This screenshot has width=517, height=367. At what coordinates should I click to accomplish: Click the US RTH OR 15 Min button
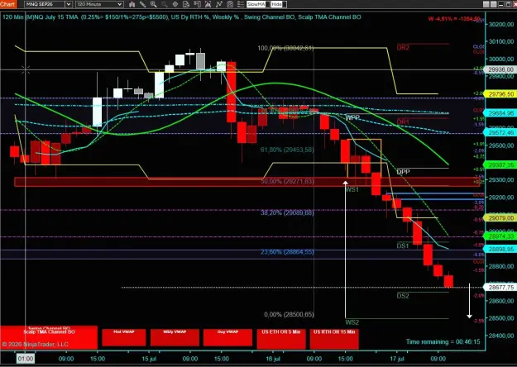tap(334, 339)
